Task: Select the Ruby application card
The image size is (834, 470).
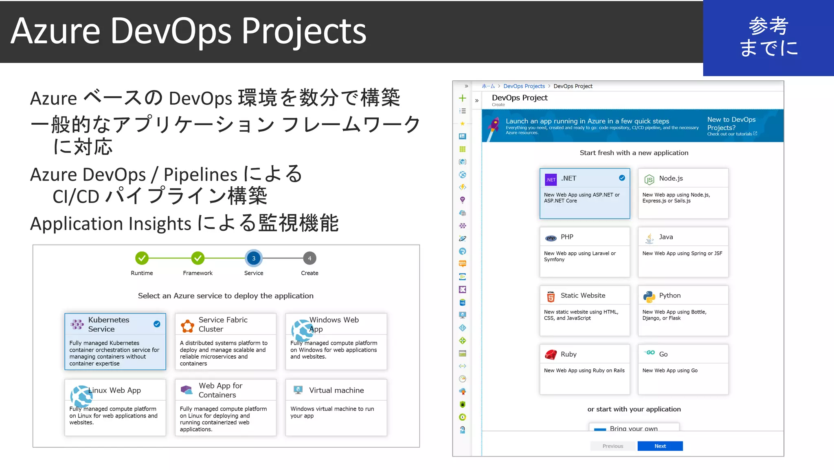Action: click(x=585, y=369)
